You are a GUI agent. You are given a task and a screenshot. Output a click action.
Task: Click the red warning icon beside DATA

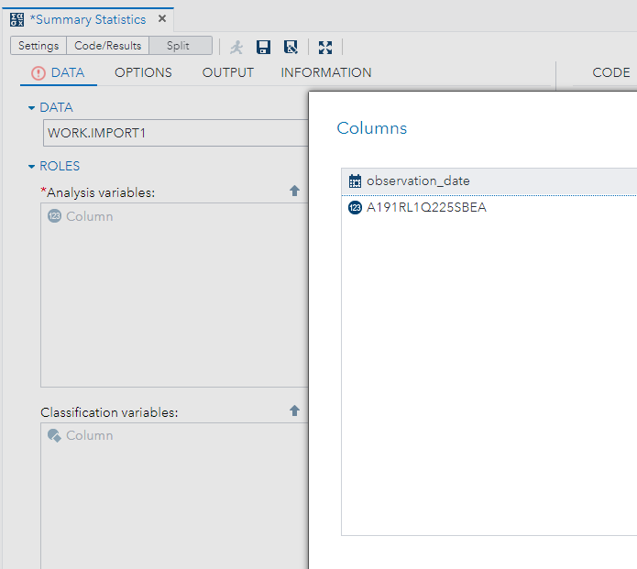click(38, 73)
